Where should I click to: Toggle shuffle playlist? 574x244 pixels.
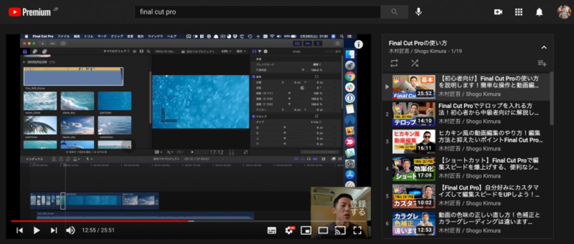pos(414,63)
